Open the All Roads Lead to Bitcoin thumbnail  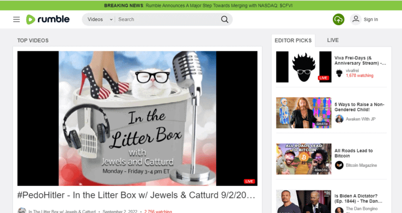(x=304, y=159)
